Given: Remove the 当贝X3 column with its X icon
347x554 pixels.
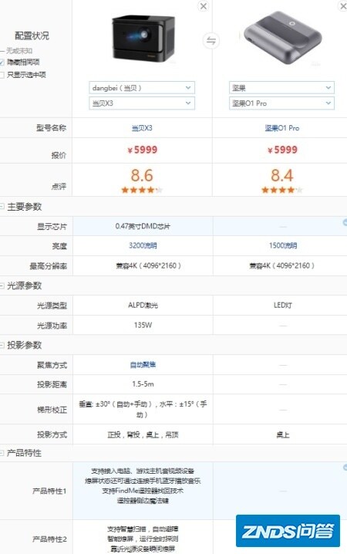Looking at the screenshot, I should [x=204, y=6].
